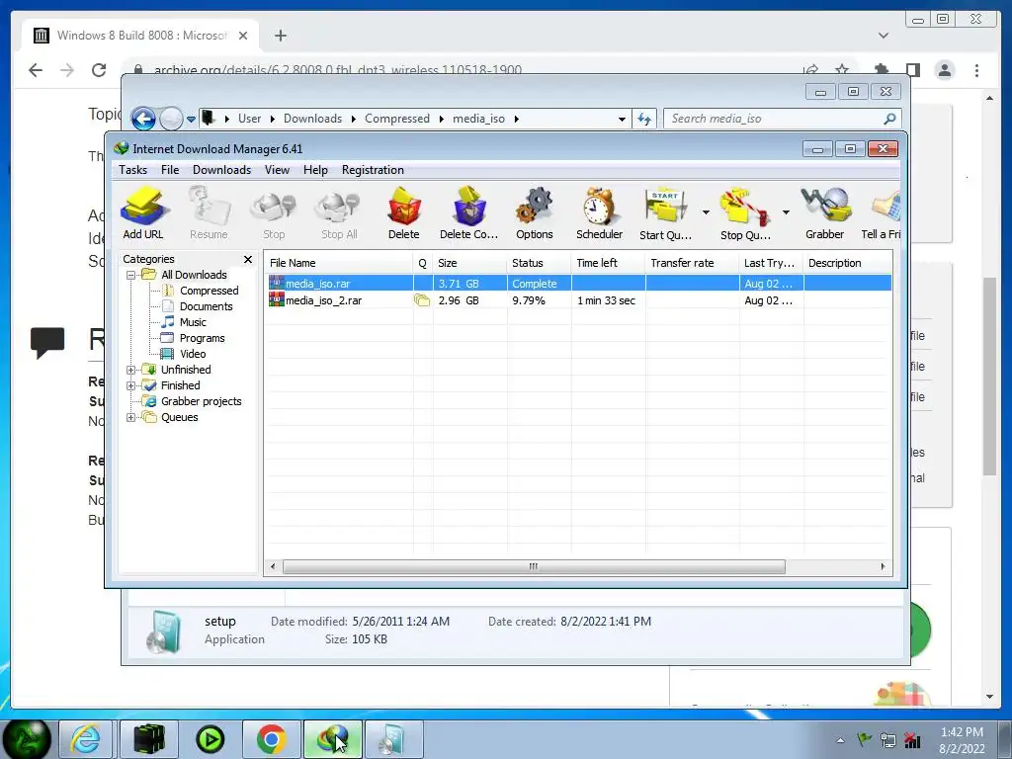Open Chrome extensions puzzle icon

881,69
